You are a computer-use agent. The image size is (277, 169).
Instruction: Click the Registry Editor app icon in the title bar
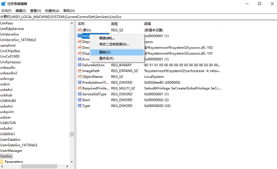click(x=3, y=4)
